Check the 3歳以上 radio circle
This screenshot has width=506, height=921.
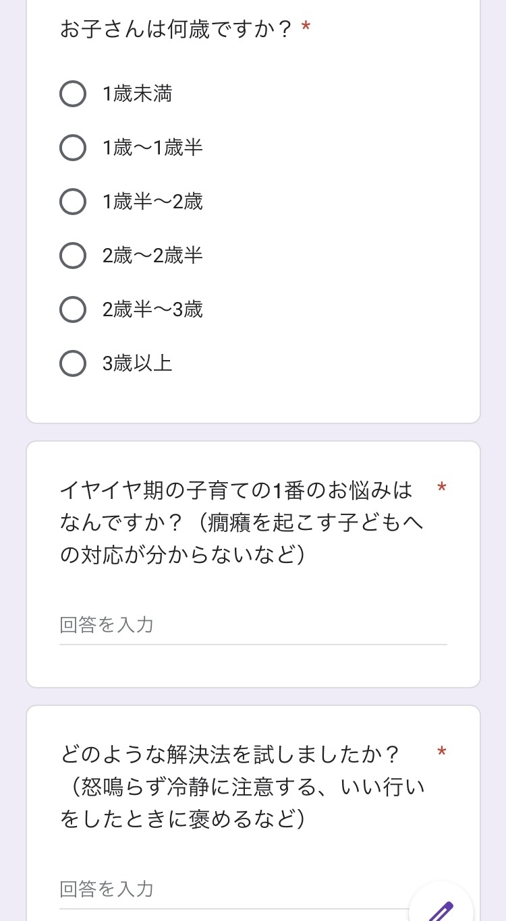pyautogui.click(x=73, y=363)
